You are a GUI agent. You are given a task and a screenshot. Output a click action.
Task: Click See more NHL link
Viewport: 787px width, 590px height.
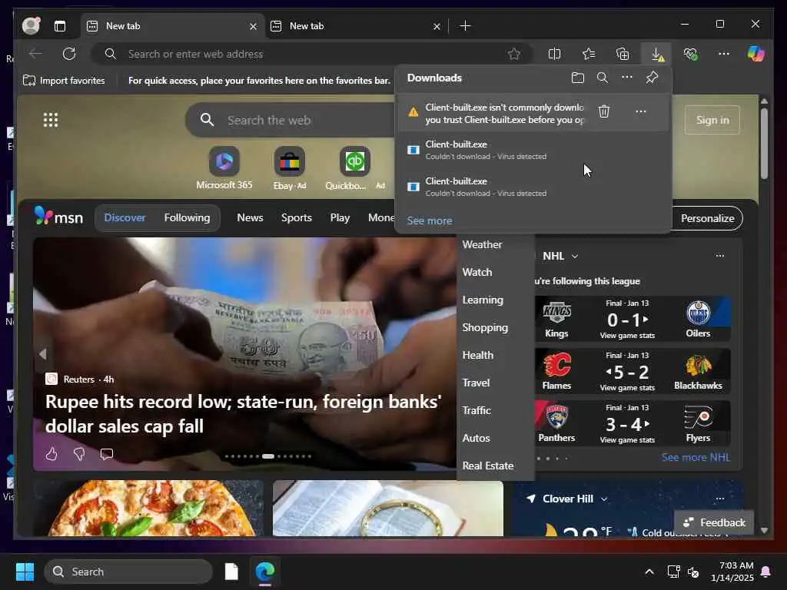point(696,458)
